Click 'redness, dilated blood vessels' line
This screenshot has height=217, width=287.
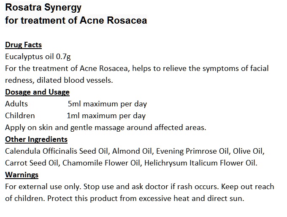coord(59,80)
